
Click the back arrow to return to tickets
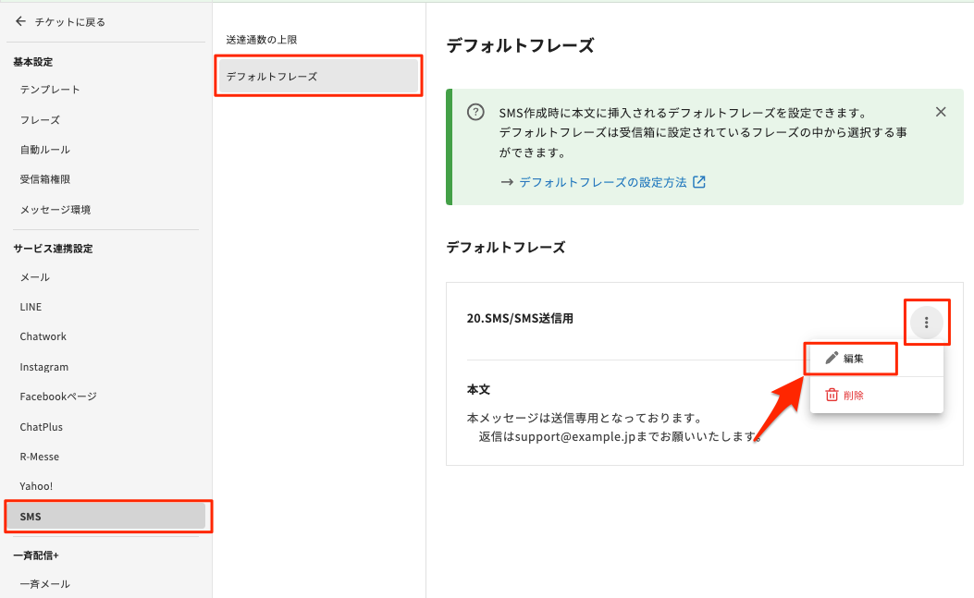click(20, 21)
